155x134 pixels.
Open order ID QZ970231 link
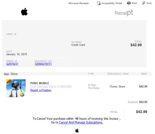pyautogui.click(x=12, y=64)
